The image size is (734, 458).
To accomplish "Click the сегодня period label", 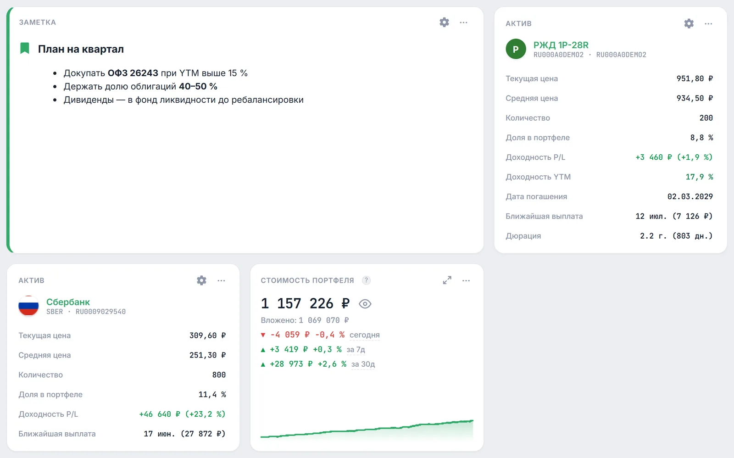I will pos(364,335).
